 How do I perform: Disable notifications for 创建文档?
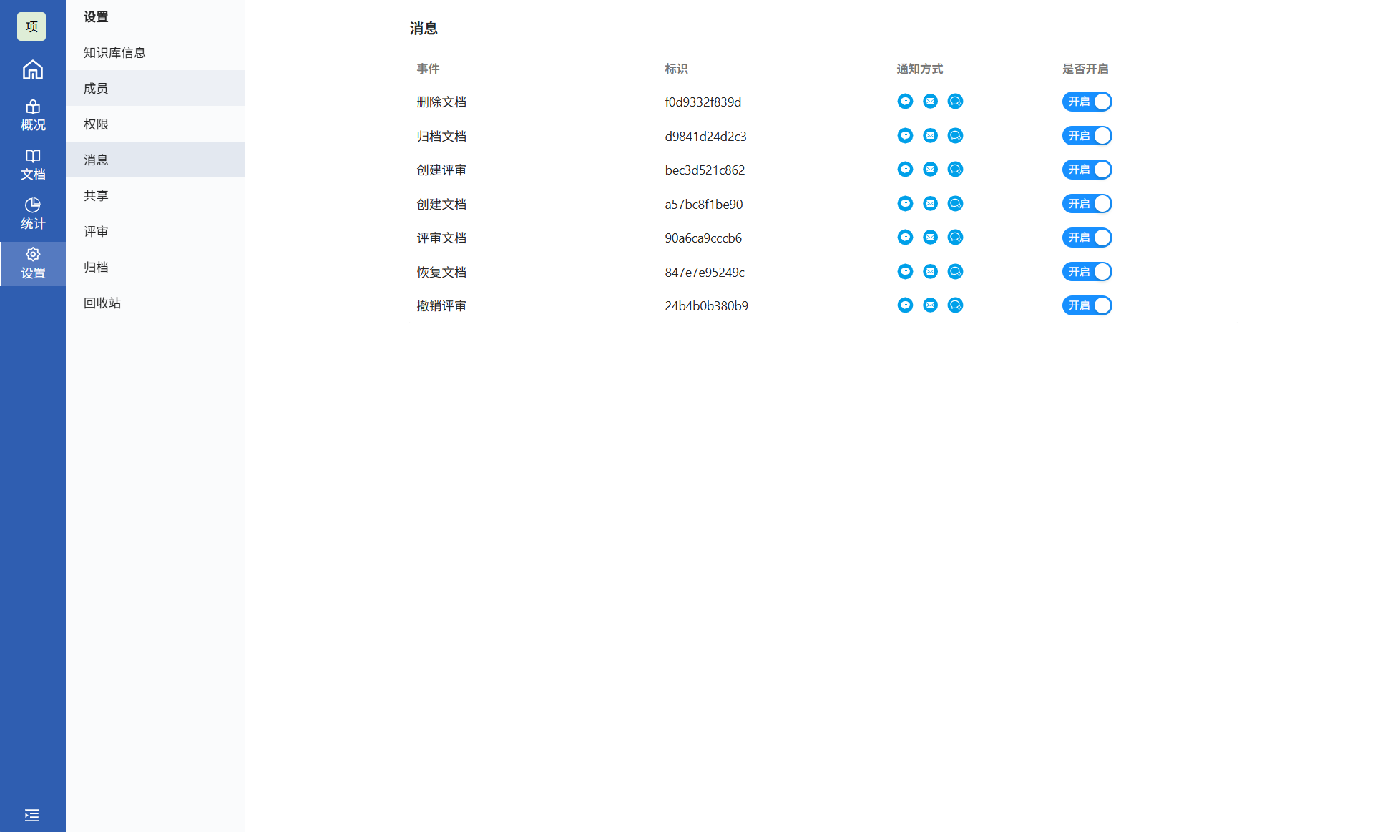click(x=1087, y=204)
